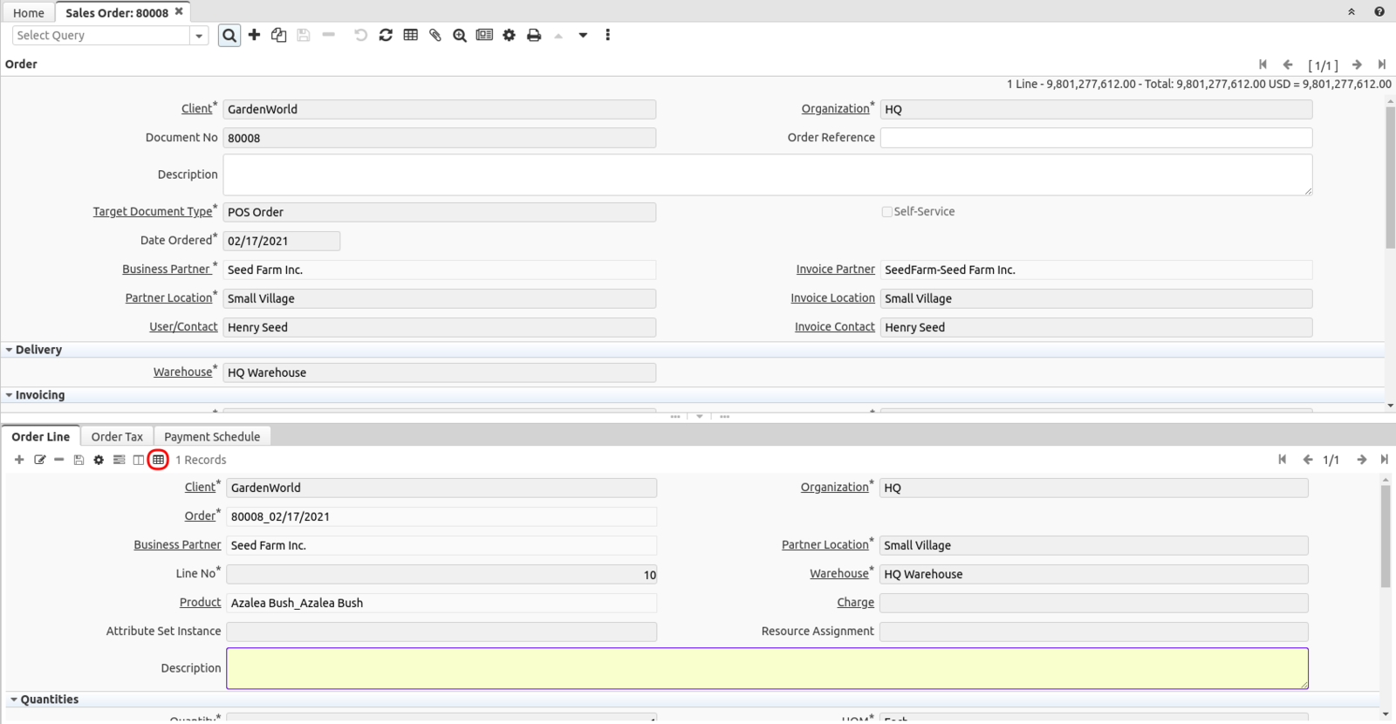Toggle grid view for Order Line
Screen dimensions: 1396x724
158,460
